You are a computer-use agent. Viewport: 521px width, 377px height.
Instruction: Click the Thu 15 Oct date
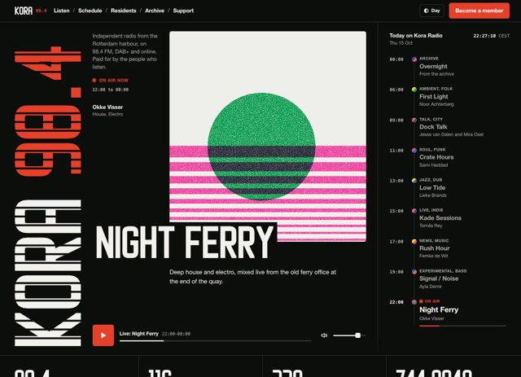pyautogui.click(x=401, y=43)
